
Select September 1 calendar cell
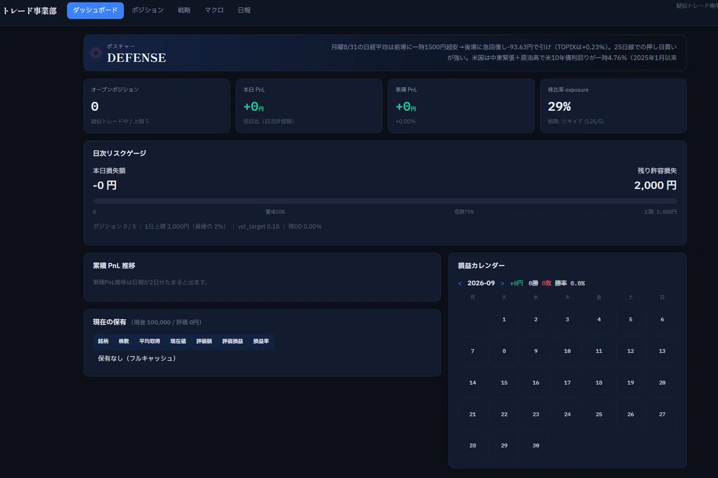[x=504, y=319]
